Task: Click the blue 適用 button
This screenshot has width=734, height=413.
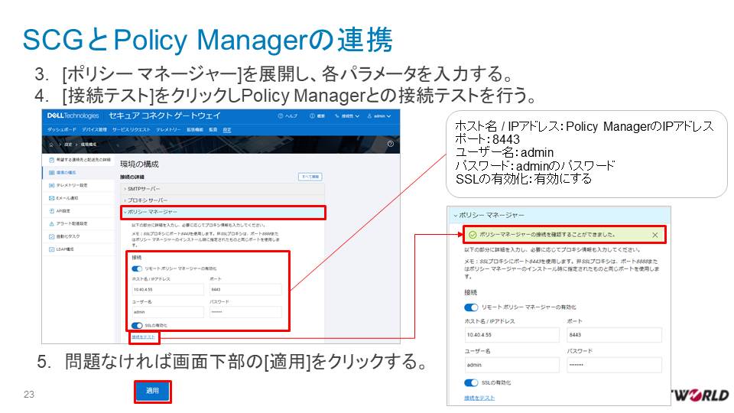Action: click(153, 391)
